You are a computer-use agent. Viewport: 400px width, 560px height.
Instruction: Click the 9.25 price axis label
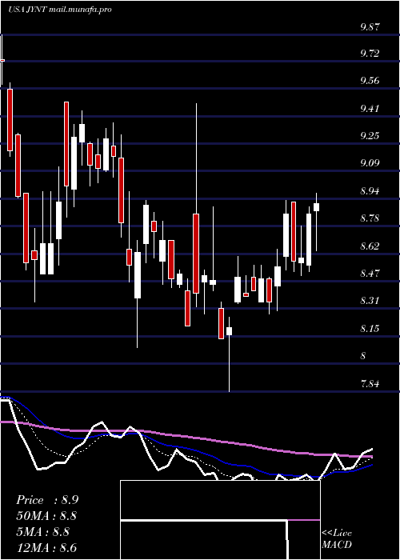tap(370, 136)
